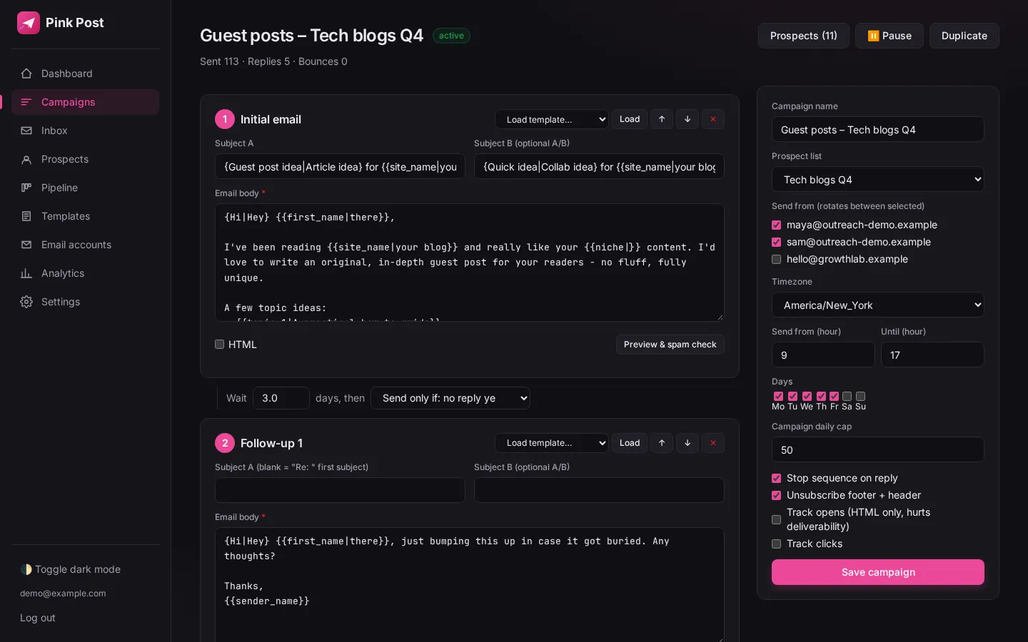Click the Inbox envelope icon in sidebar
Screen dimensions: 1028x642
coord(26,131)
